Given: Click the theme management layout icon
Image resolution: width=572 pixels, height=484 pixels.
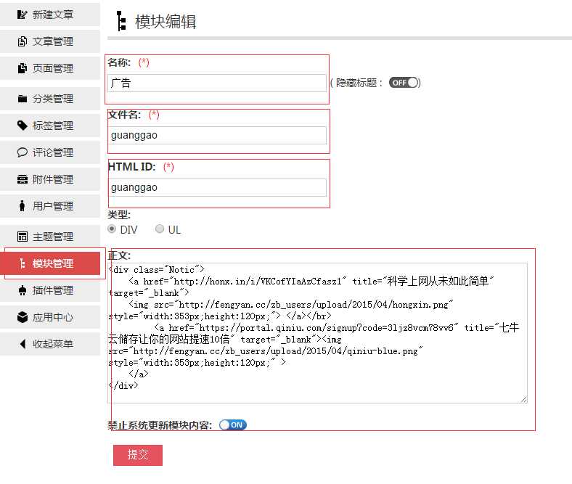Looking at the screenshot, I should [x=23, y=237].
